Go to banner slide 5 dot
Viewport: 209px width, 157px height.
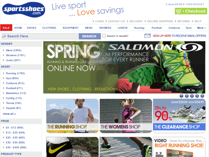(x=202, y=96)
